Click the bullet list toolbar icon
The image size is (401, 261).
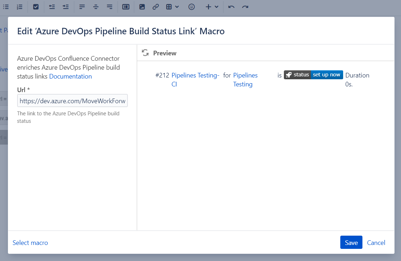6,7
